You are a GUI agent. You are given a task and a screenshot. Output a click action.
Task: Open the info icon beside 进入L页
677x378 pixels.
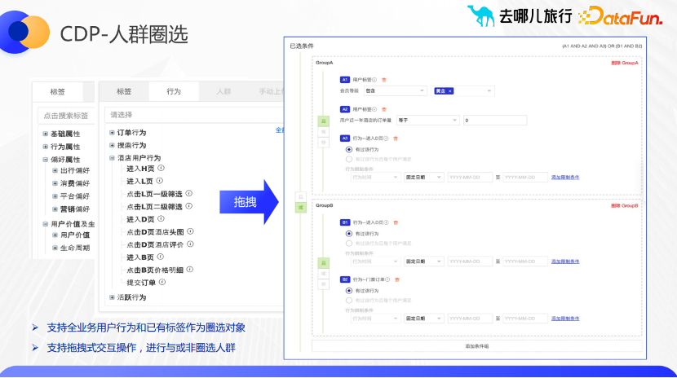click(159, 181)
